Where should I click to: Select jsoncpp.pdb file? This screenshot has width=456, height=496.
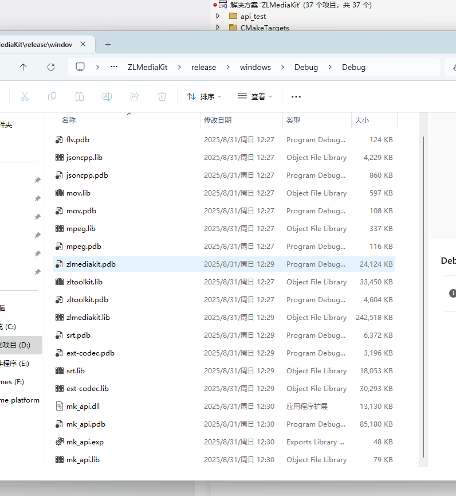point(224,175)
